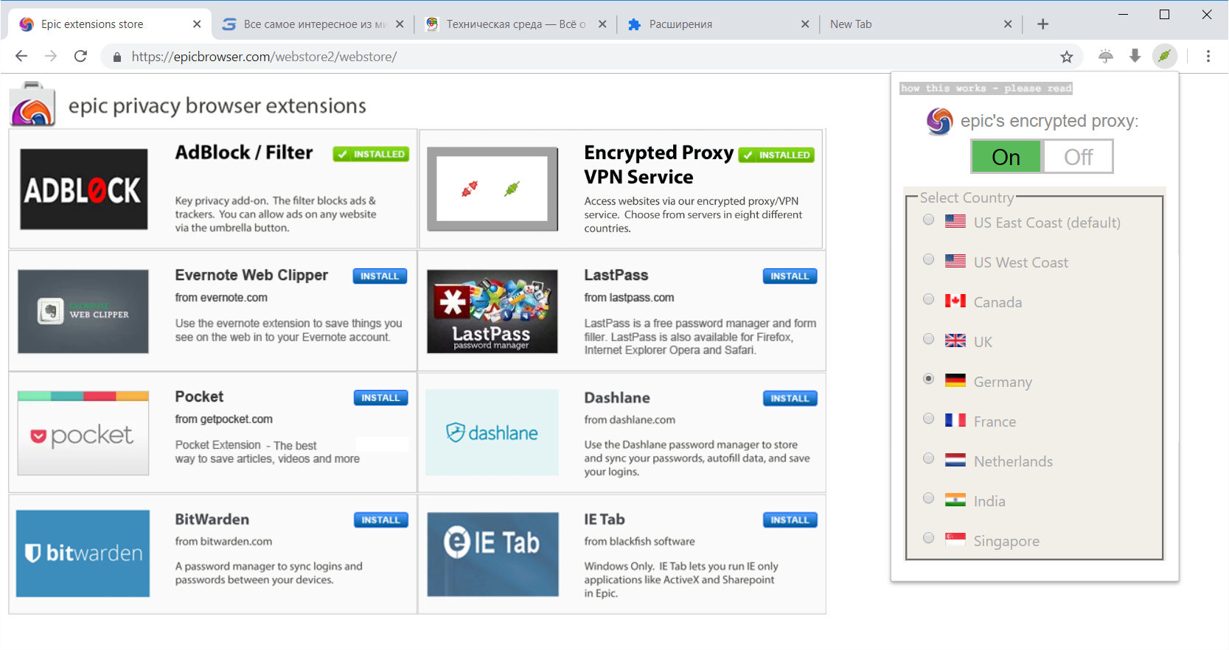
Task: Choose France as proxy country
Action: click(929, 419)
